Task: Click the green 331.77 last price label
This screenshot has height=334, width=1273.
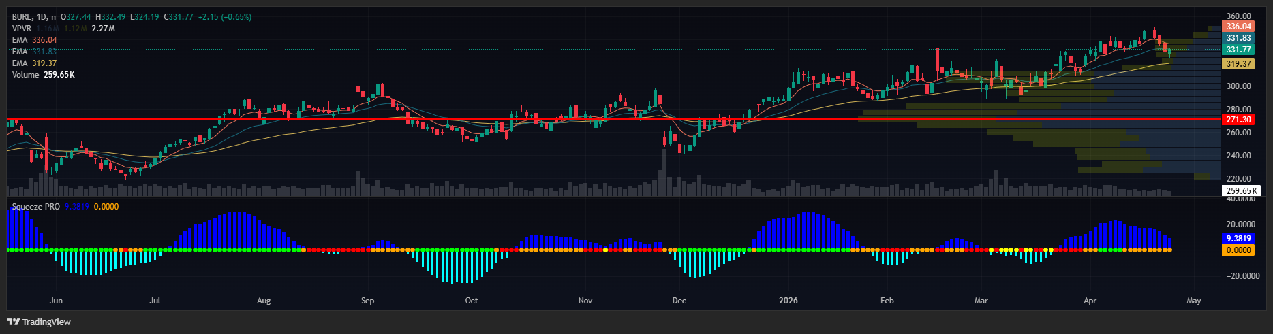Action: coord(1238,50)
